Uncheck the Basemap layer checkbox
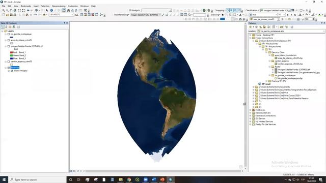Screen dimensions: 326x183 [9, 68]
